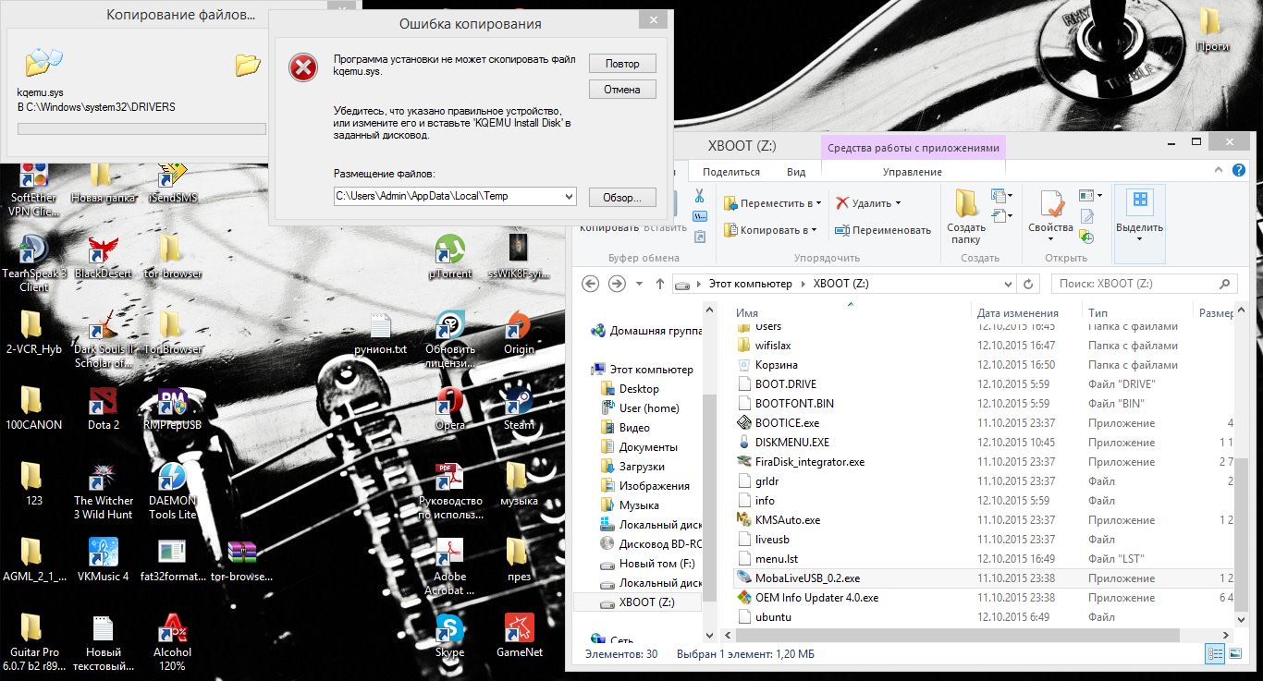
Task: Click Обзор... button in copy error dialog
Action: pos(622,196)
